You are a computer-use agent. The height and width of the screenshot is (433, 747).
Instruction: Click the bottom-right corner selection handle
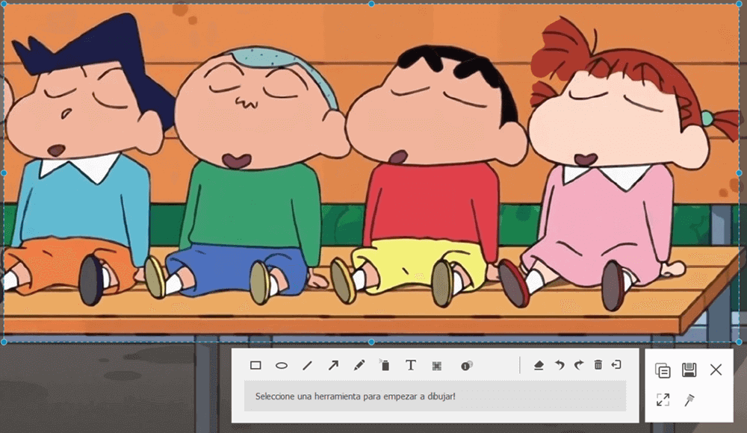(x=739, y=342)
